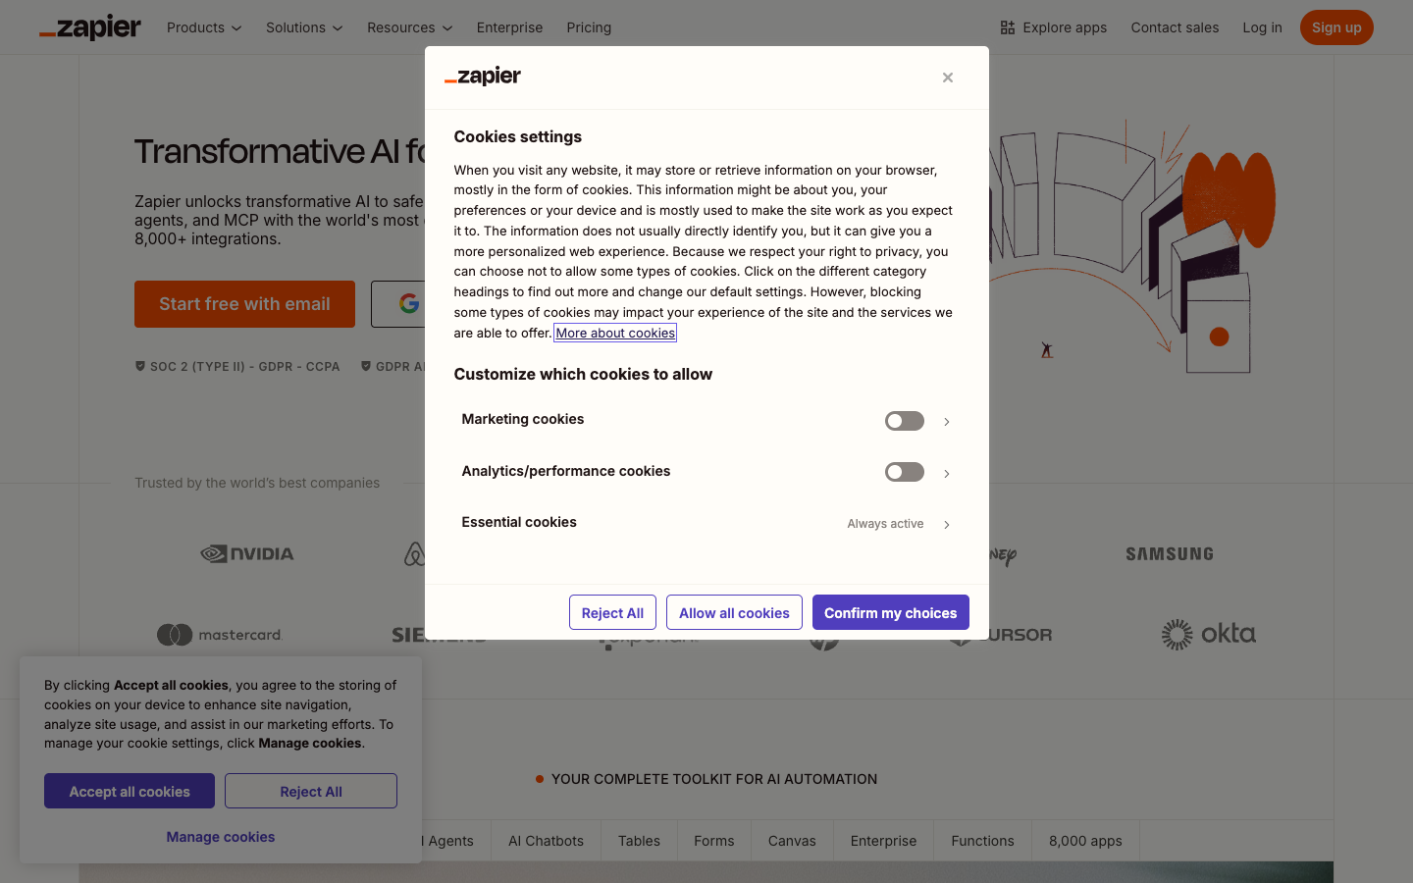Click the NVIDIA company logo
This screenshot has height=883, width=1413.
246,553
